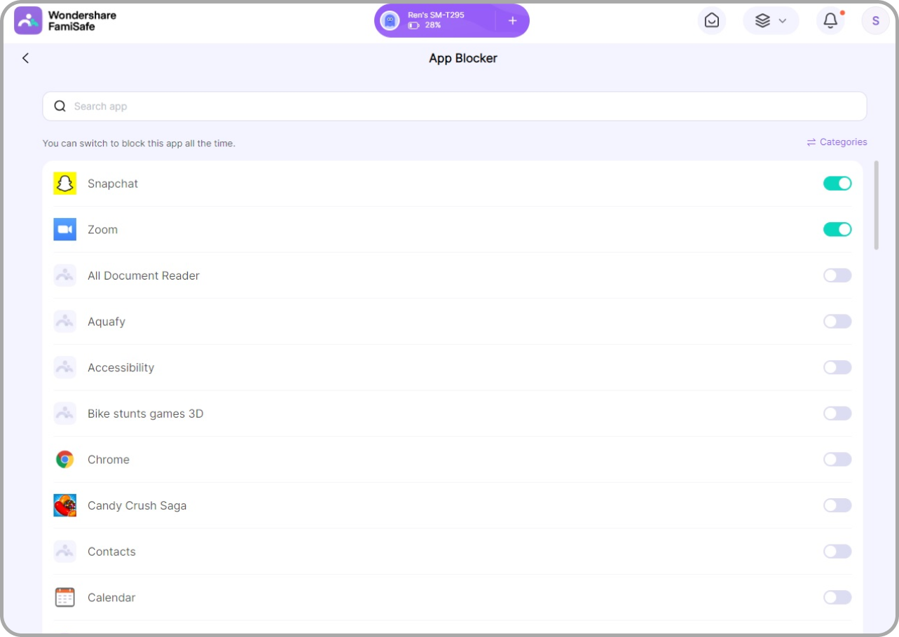Click the Contacts placeholder icon
Image resolution: width=899 pixels, height=637 pixels.
tap(65, 552)
